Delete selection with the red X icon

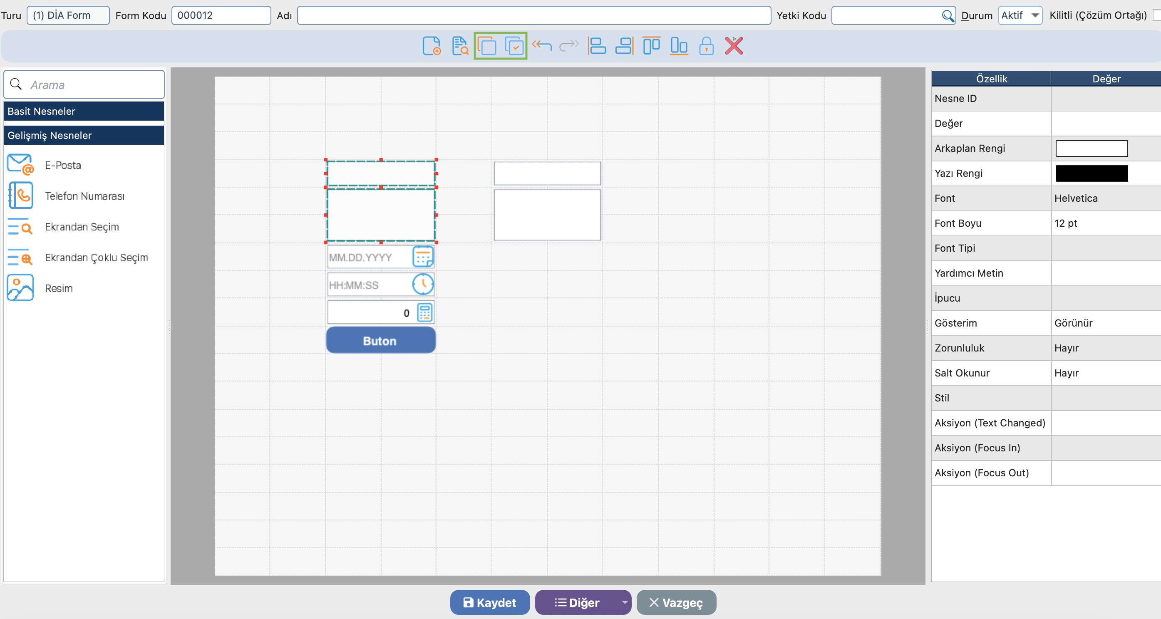tap(734, 46)
